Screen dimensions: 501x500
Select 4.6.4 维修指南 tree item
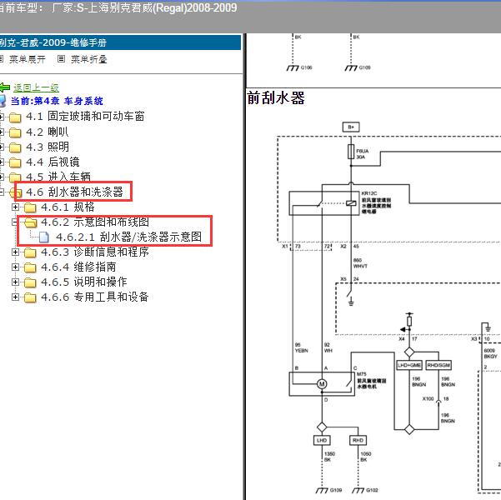[x=78, y=267]
